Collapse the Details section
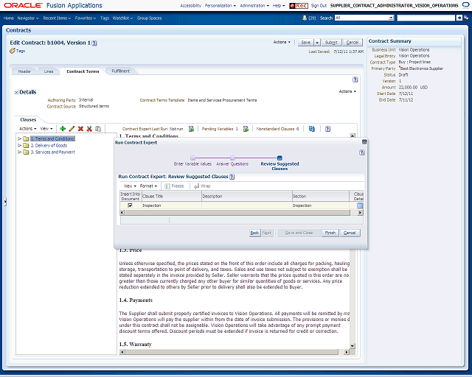472x377 pixels. 16,92
